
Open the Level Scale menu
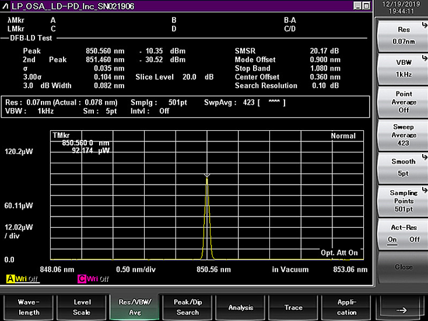[x=82, y=307]
